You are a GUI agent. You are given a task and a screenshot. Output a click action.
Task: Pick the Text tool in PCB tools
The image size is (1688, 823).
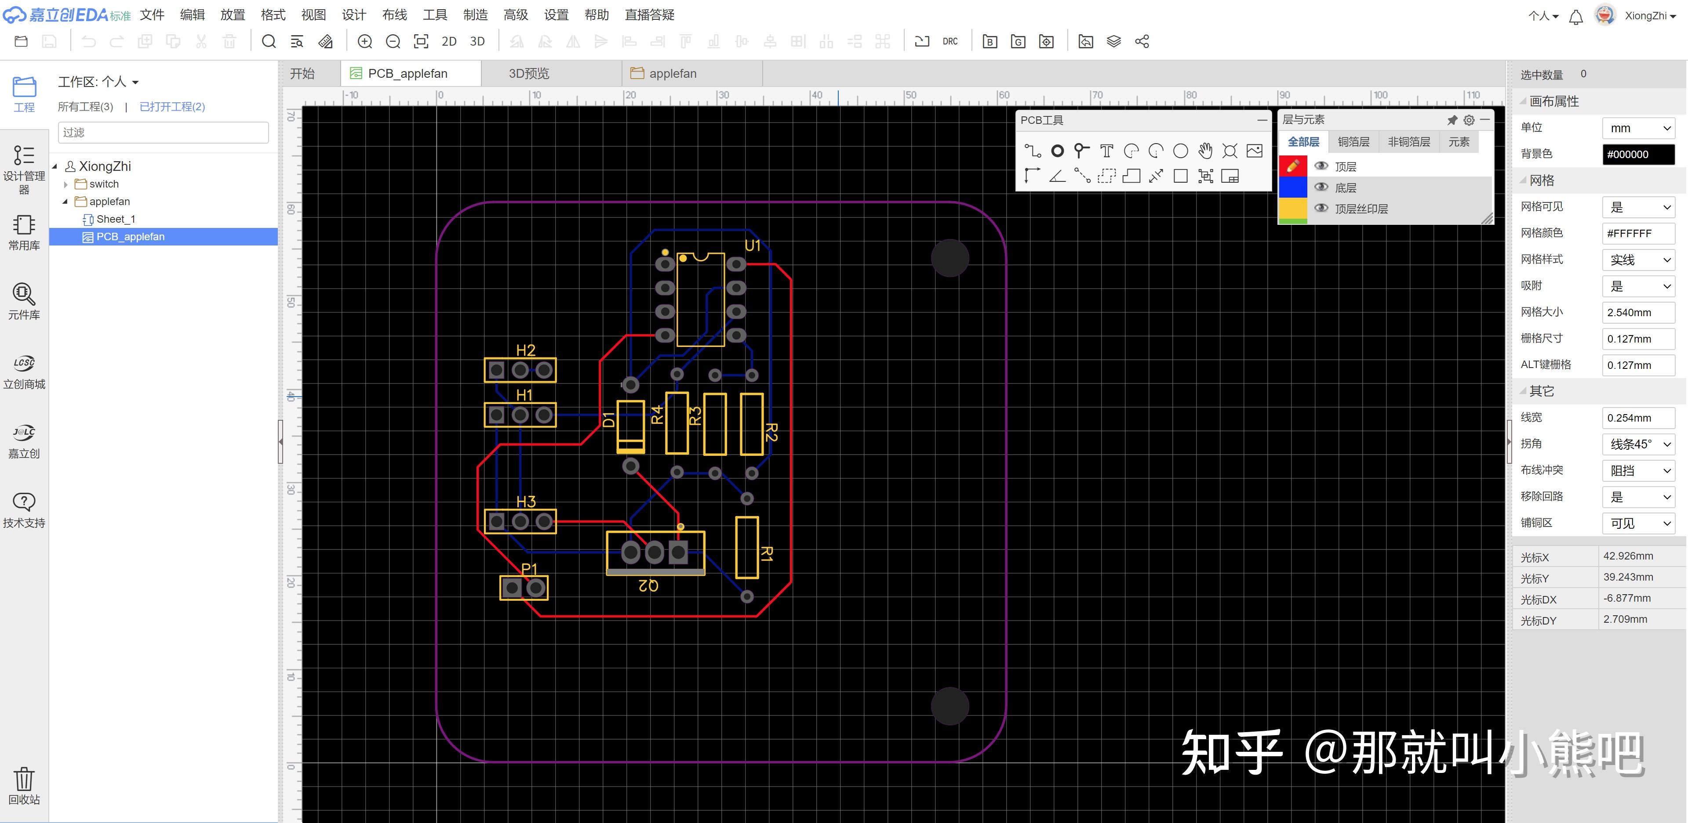click(x=1106, y=151)
